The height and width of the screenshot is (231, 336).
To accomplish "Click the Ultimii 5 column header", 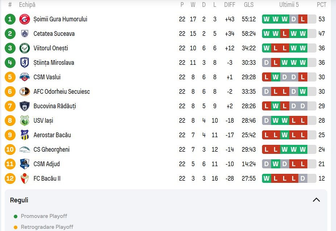I will (x=289, y=5).
